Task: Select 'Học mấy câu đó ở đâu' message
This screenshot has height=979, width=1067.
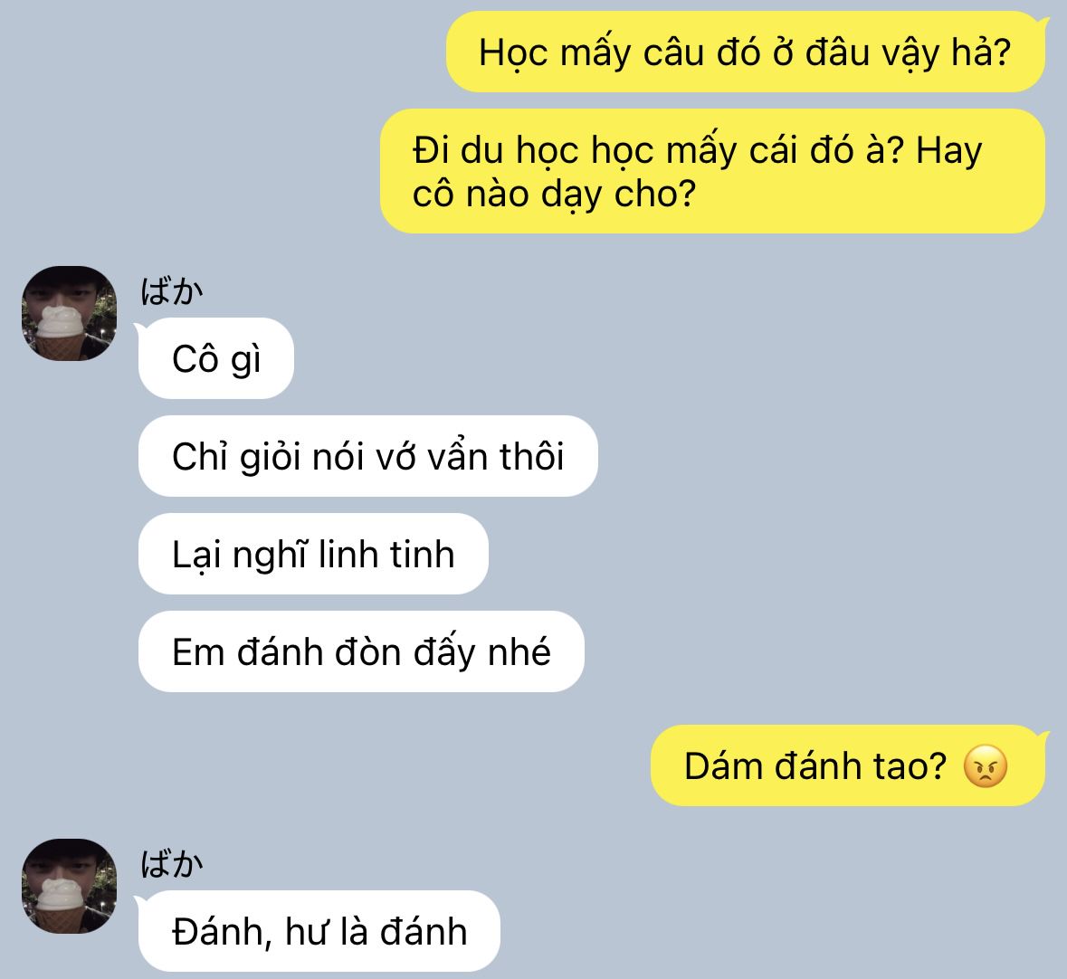Action: click(745, 52)
